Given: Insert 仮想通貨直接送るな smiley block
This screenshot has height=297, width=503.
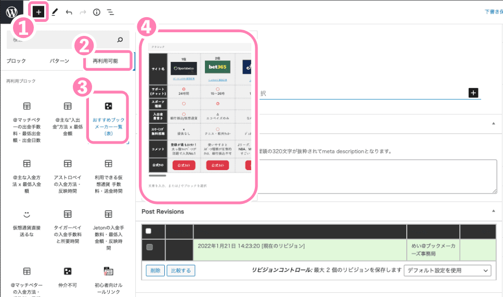Looking at the screenshot, I should 27,224.
